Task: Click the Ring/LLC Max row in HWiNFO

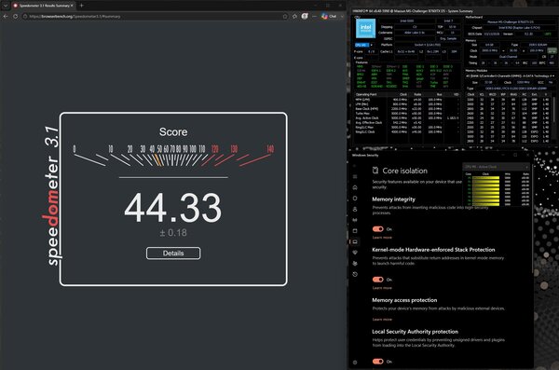Action: tap(406, 127)
